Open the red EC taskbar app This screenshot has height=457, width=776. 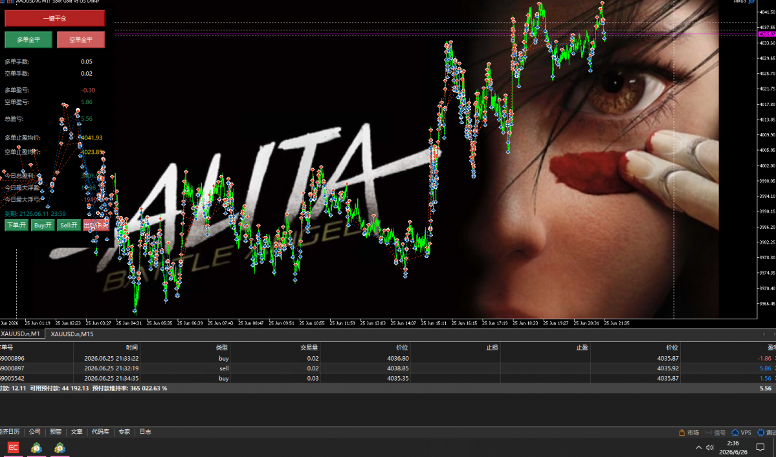(13, 447)
